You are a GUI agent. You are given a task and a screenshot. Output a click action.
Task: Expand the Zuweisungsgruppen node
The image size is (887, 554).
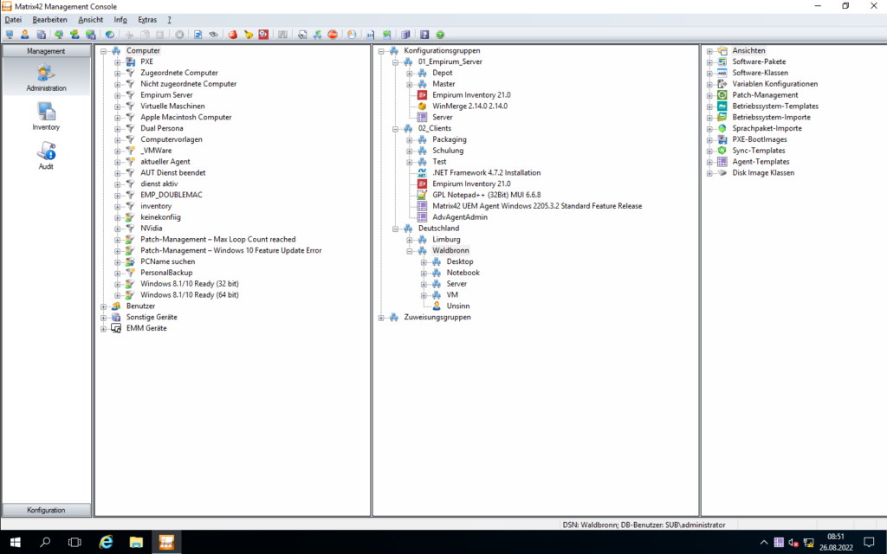tap(381, 318)
